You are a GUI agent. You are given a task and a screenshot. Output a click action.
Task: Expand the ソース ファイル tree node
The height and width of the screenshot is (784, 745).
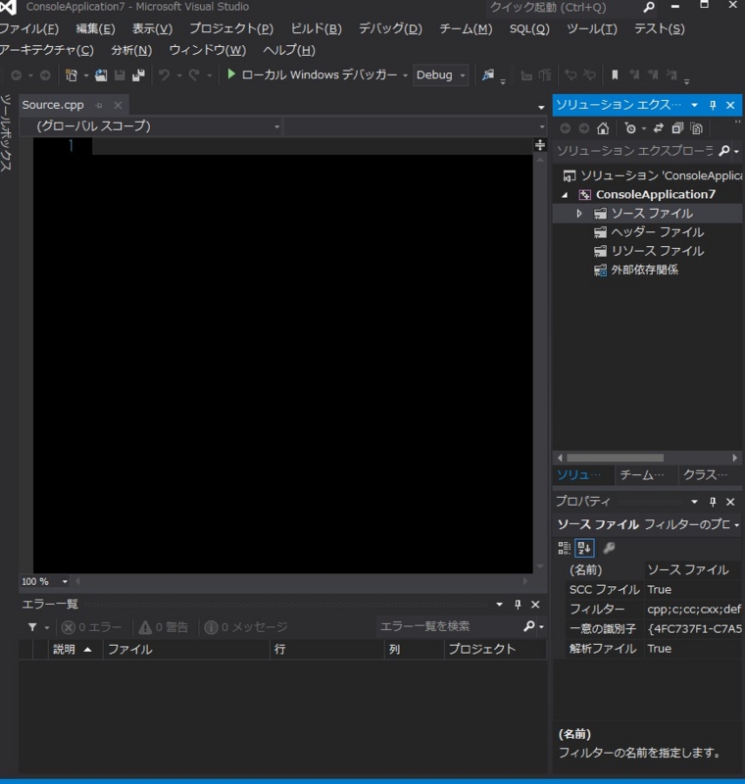pos(579,214)
